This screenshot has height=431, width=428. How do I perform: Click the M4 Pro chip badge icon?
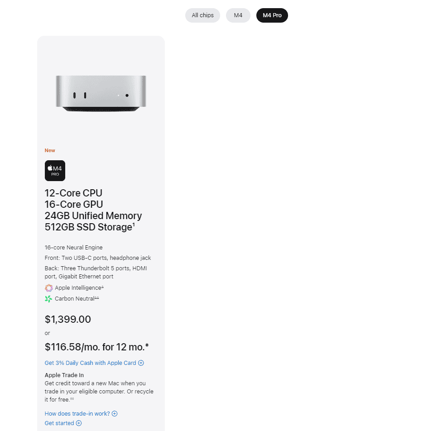(55, 171)
